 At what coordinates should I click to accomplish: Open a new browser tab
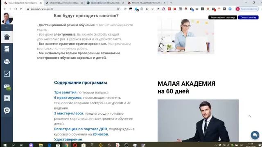[171, 3]
